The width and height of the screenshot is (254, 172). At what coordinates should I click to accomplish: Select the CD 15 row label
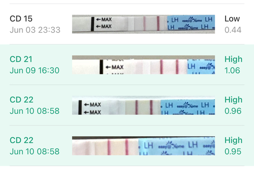[21, 19]
